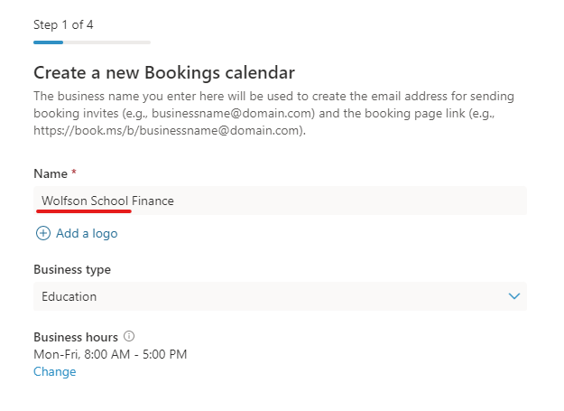This screenshot has height=411, width=564.
Task: Click the Add a logo link
Action: pos(87,233)
